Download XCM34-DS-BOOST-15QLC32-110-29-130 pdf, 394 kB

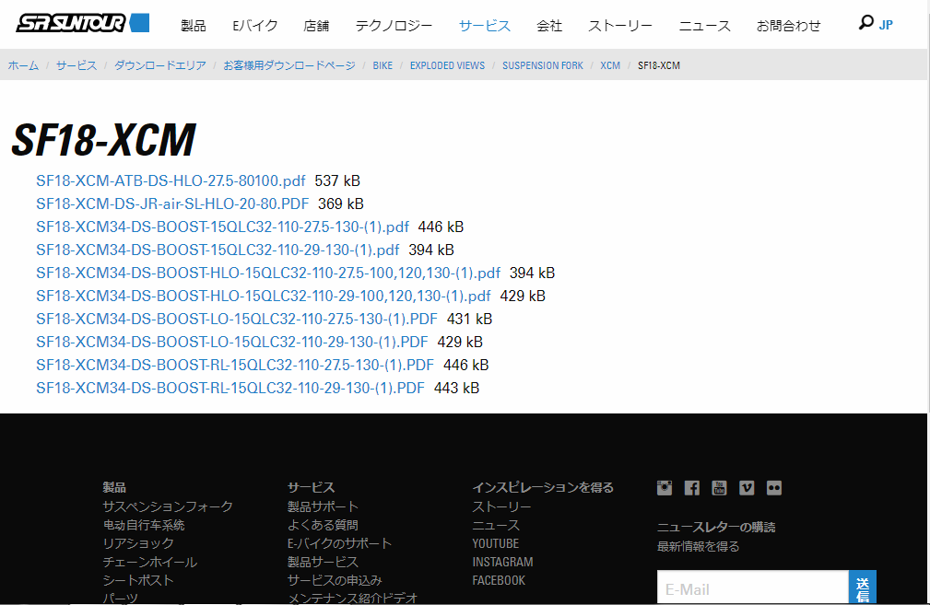tap(218, 250)
